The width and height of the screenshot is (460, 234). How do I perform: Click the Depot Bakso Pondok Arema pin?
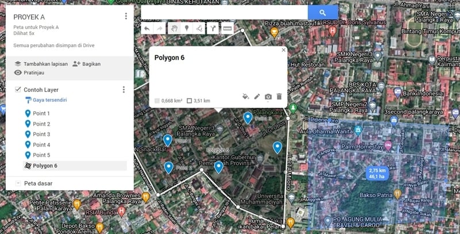pyautogui.click(x=99, y=227)
